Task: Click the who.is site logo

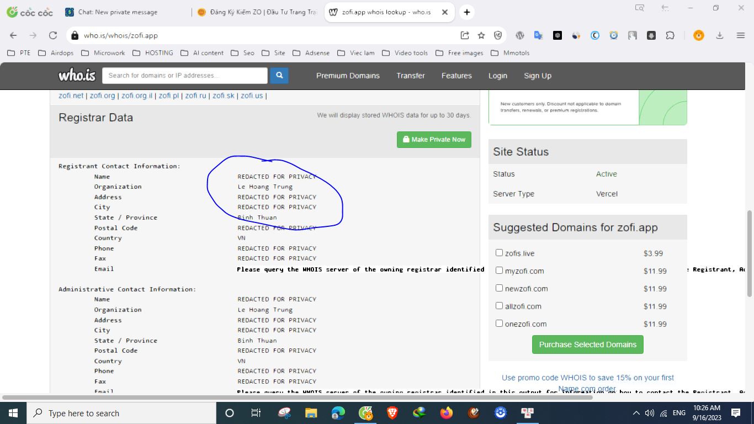Action: click(x=77, y=76)
